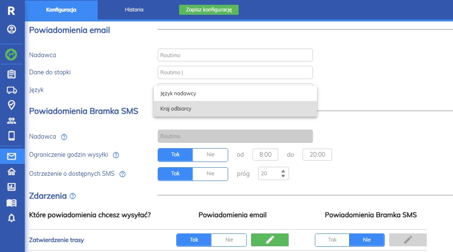Click the próg number stepper arrows

(283, 174)
